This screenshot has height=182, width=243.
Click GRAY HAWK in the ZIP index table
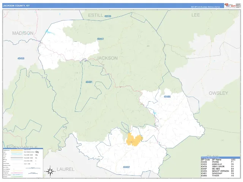(218, 166)
